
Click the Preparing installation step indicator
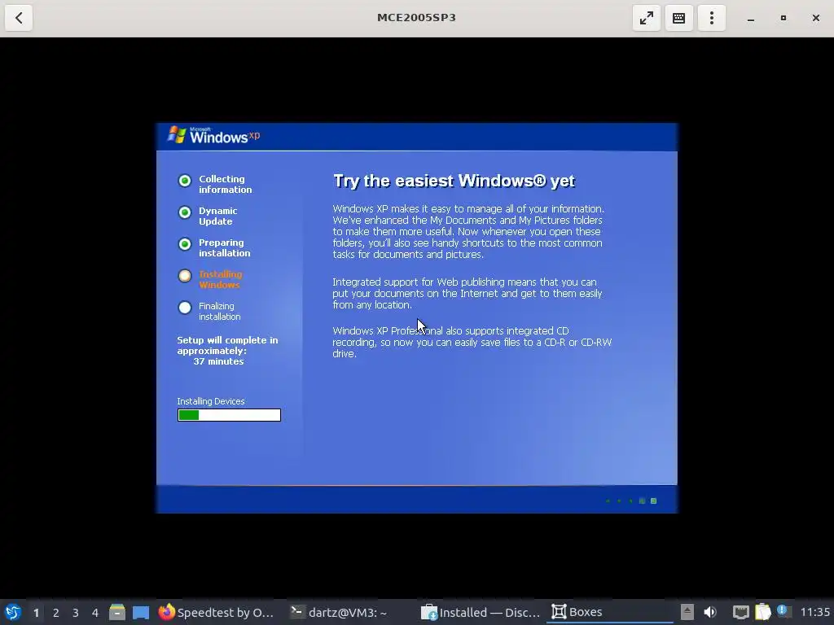tap(185, 244)
